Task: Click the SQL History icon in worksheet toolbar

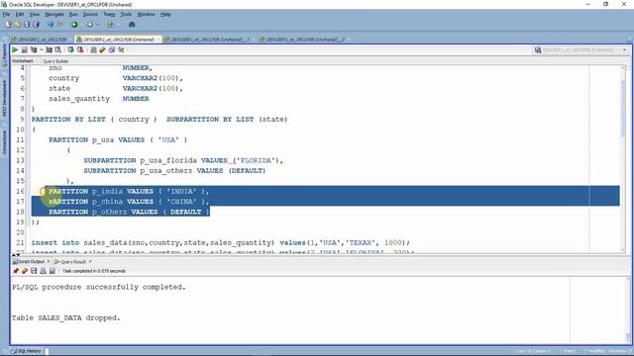Action: point(112,50)
